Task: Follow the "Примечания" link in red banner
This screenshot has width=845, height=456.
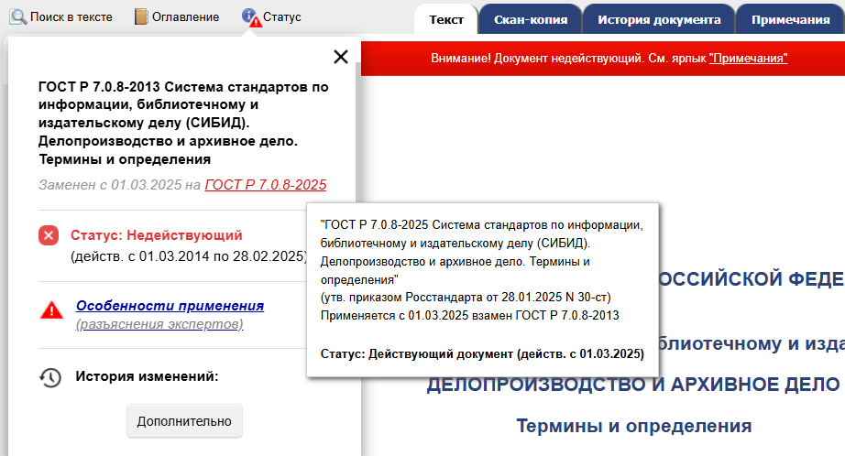Action: pos(748,58)
